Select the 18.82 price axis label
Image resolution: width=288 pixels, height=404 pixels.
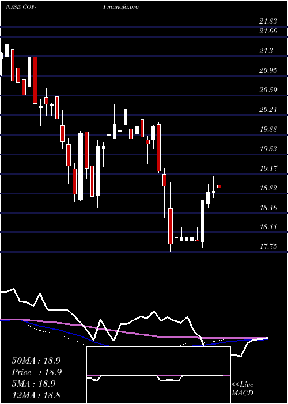coord(268,188)
